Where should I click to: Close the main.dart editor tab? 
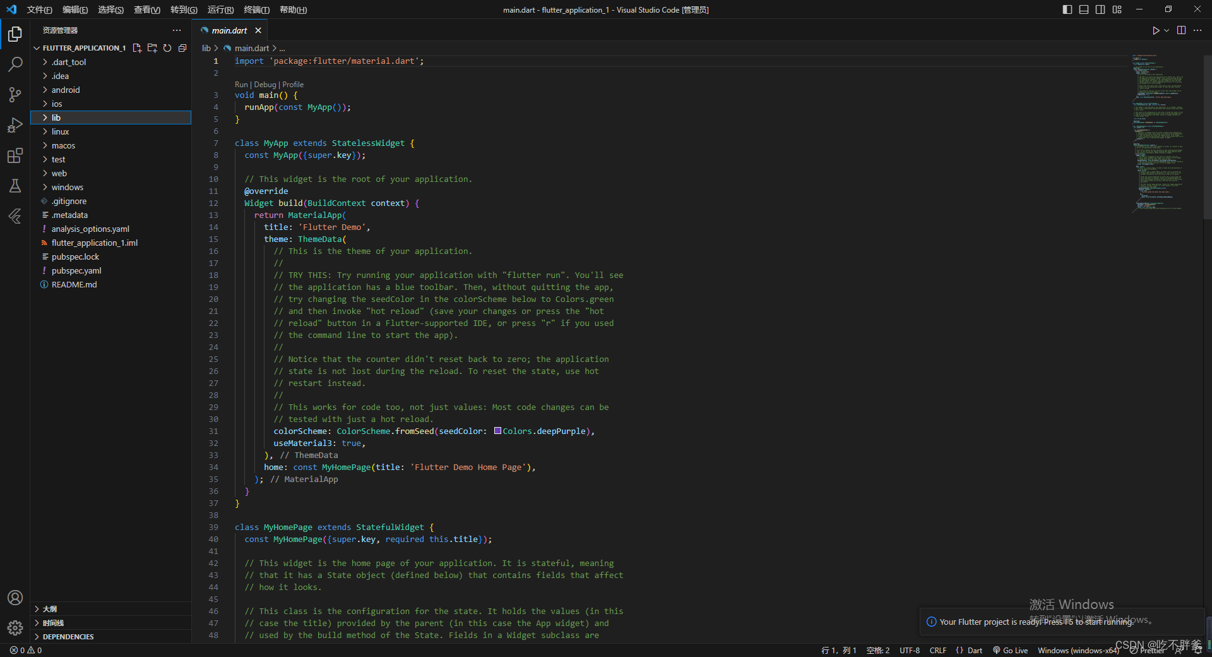[x=258, y=30]
